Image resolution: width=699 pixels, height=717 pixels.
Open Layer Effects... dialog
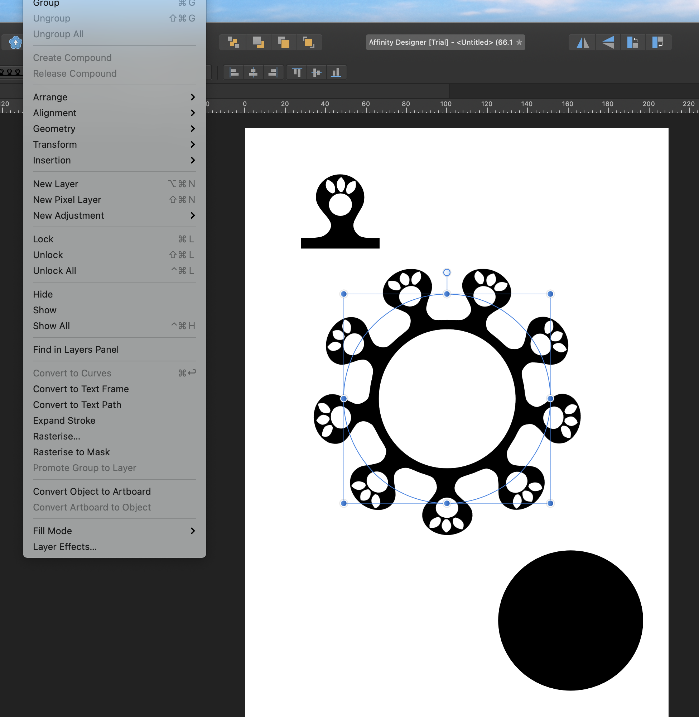tap(114, 546)
